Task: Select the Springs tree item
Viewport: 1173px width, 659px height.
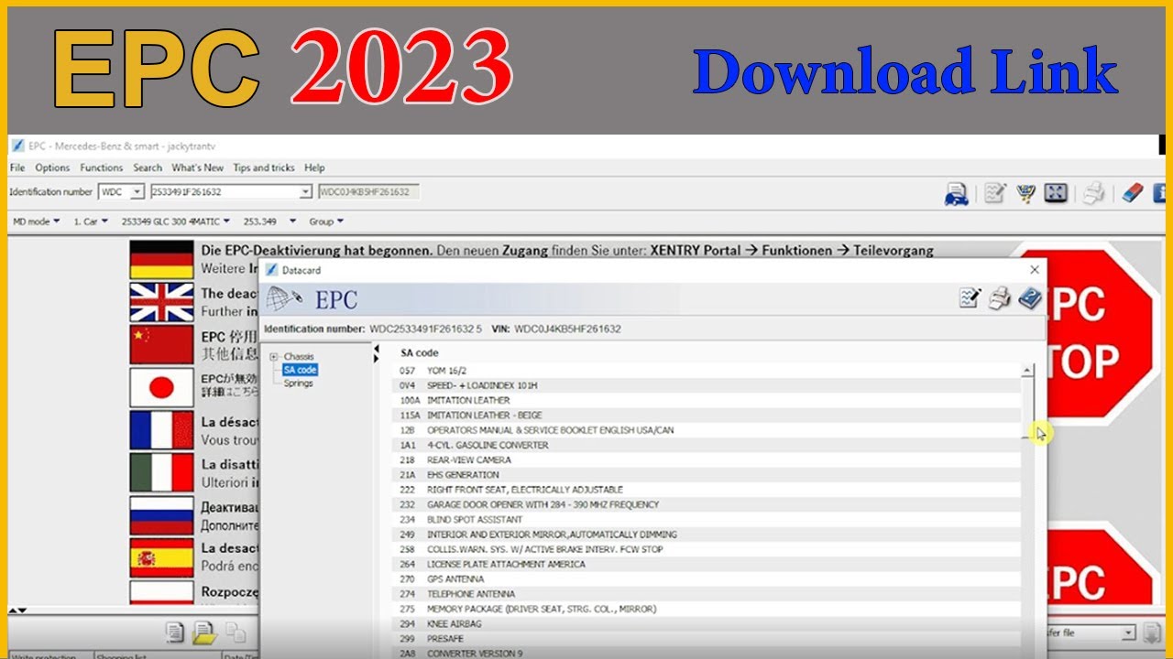Action: point(299,384)
